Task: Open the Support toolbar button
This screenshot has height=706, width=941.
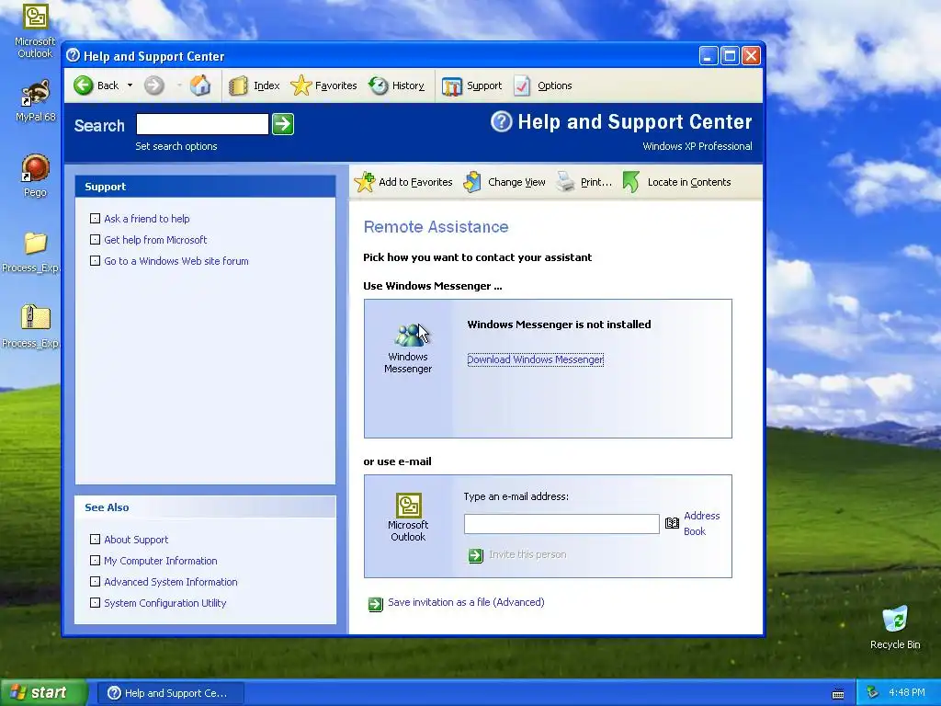Action: click(x=471, y=85)
